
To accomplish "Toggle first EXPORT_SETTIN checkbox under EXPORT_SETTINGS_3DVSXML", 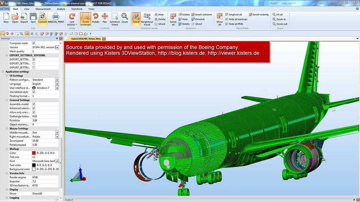I will click(34, 59).
